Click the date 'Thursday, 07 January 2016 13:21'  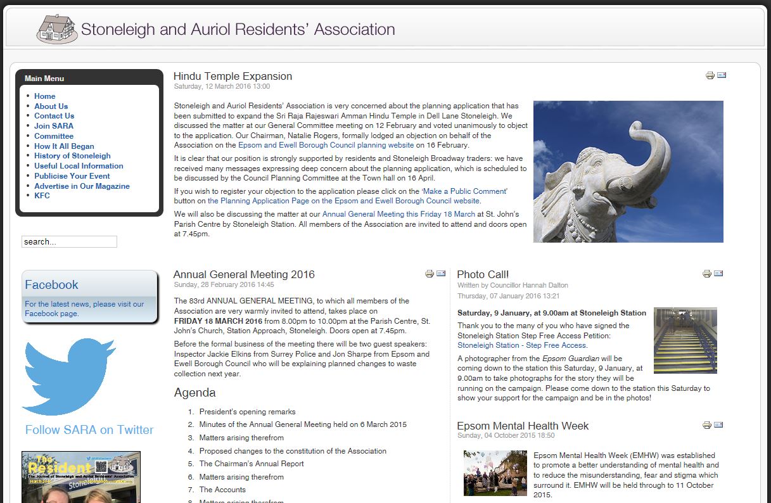pyautogui.click(x=509, y=296)
